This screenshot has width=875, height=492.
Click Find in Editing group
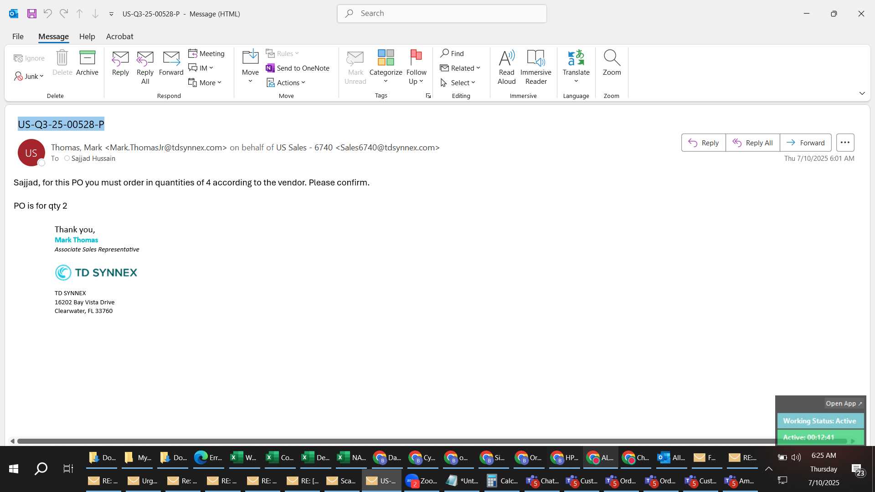[x=452, y=53]
